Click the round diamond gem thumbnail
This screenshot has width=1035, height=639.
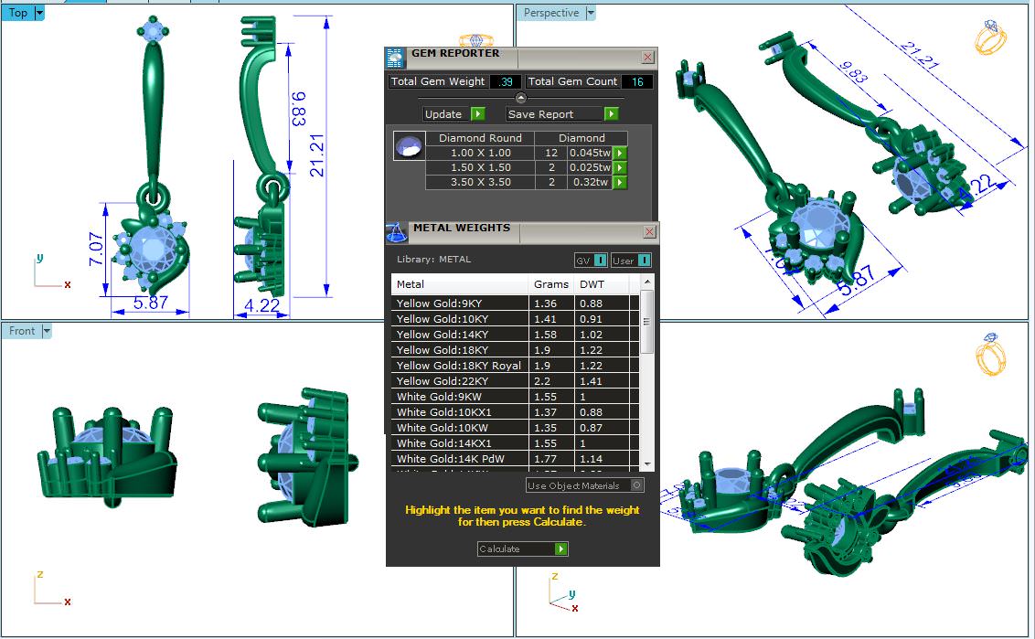click(x=409, y=146)
